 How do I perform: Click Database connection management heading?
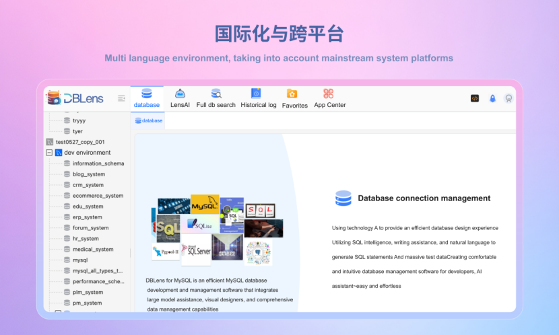424,198
